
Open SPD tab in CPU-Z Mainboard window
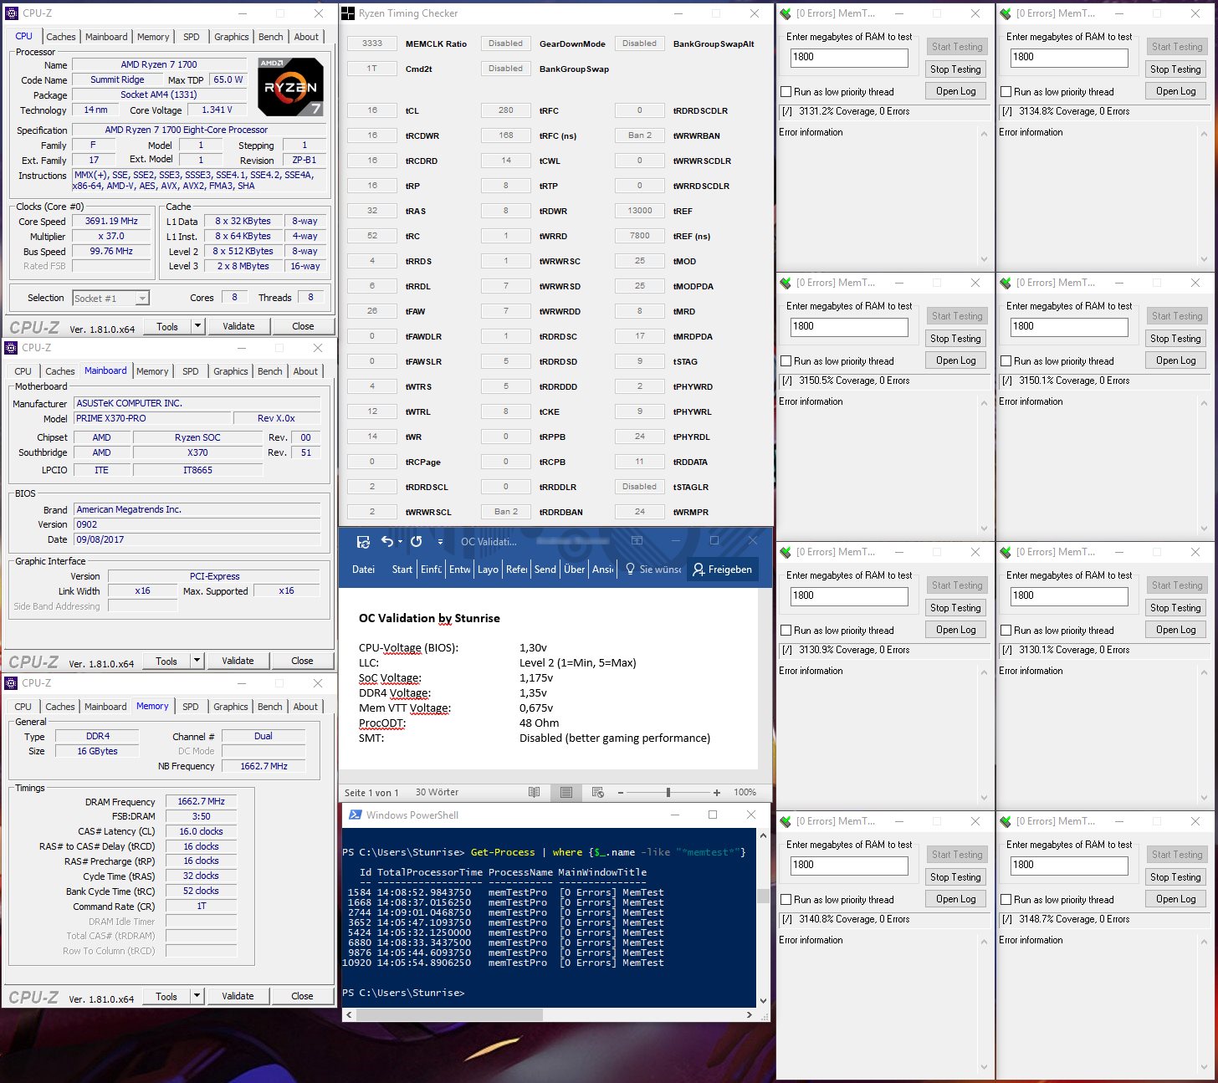(x=191, y=371)
